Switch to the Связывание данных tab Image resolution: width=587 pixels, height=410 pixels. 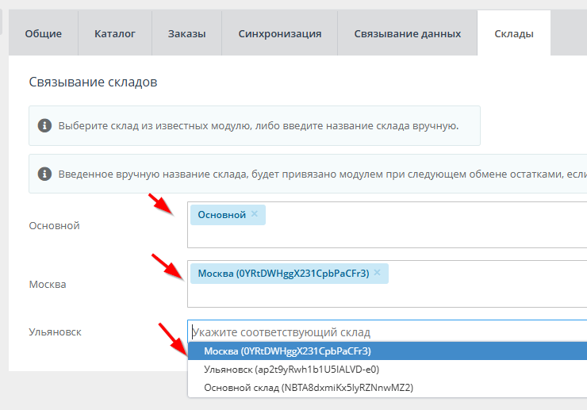[407, 33]
